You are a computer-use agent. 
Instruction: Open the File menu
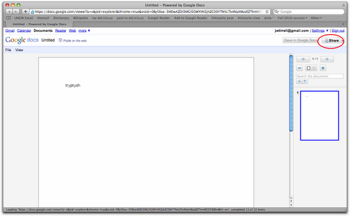(x=8, y=50)
